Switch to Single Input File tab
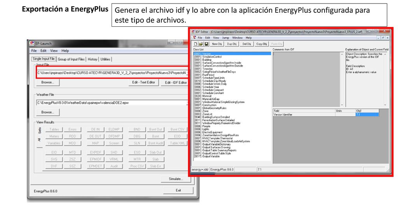The height and width of the screenshot is (223, 398). coord(44,59)
